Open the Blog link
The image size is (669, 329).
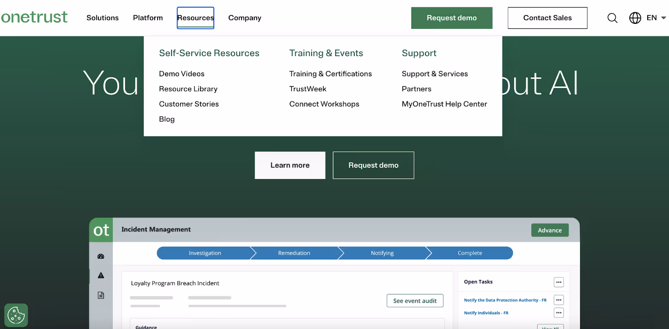(x=167, y=119)
